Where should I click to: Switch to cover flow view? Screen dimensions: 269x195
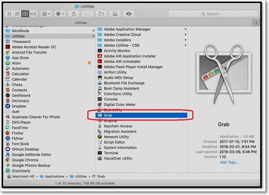(33, 14)
